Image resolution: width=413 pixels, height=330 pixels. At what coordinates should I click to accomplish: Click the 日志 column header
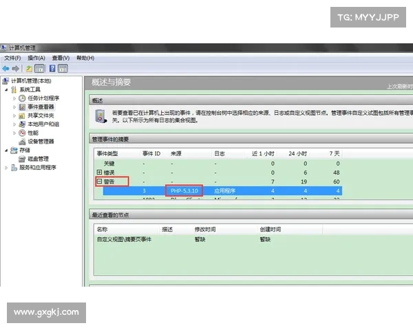pos(228,154)
